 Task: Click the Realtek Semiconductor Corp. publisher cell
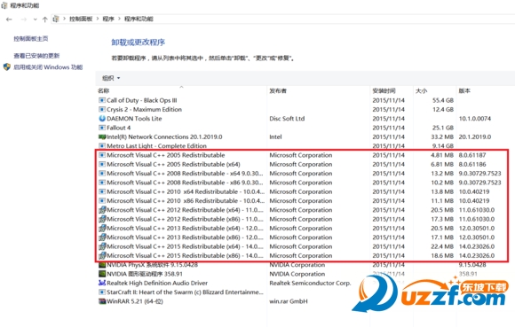pos(310,283)
